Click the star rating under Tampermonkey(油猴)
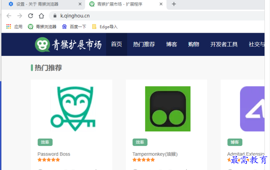The width and height of the screenshot is (270, 170). tap(144, 160)
